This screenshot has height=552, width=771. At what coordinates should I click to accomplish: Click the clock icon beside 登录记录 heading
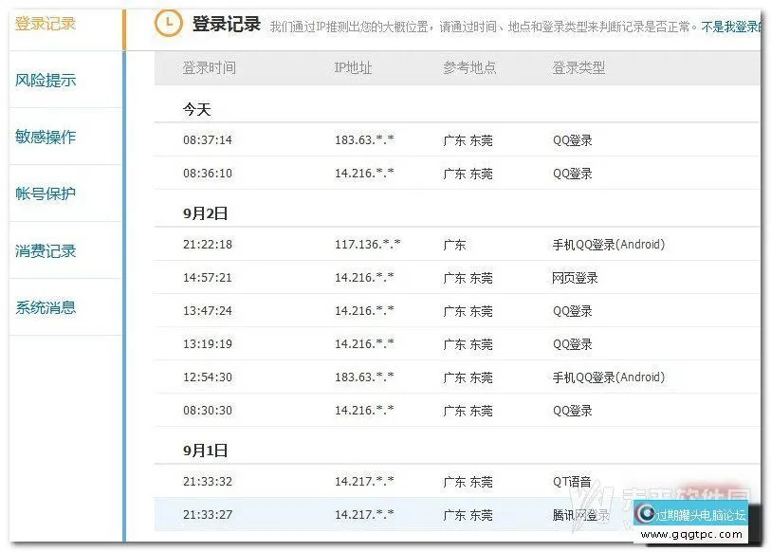point(169,25)
